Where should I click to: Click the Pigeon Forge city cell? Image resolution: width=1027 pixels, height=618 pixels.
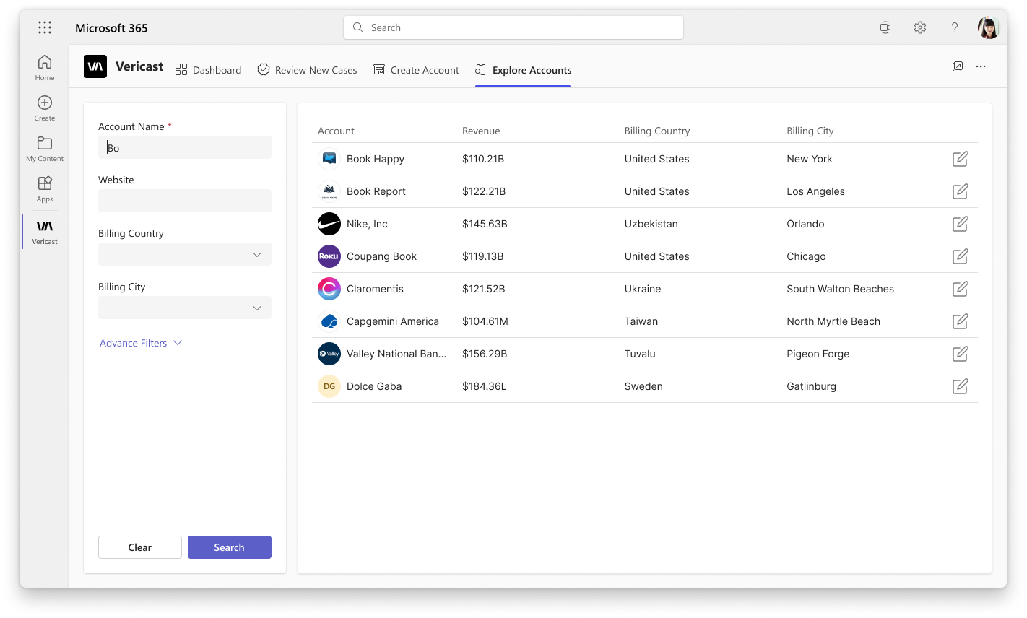pos(818,354)
